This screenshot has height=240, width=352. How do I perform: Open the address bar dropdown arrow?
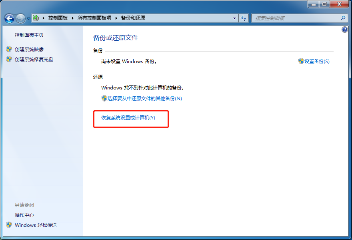(234, 18)
